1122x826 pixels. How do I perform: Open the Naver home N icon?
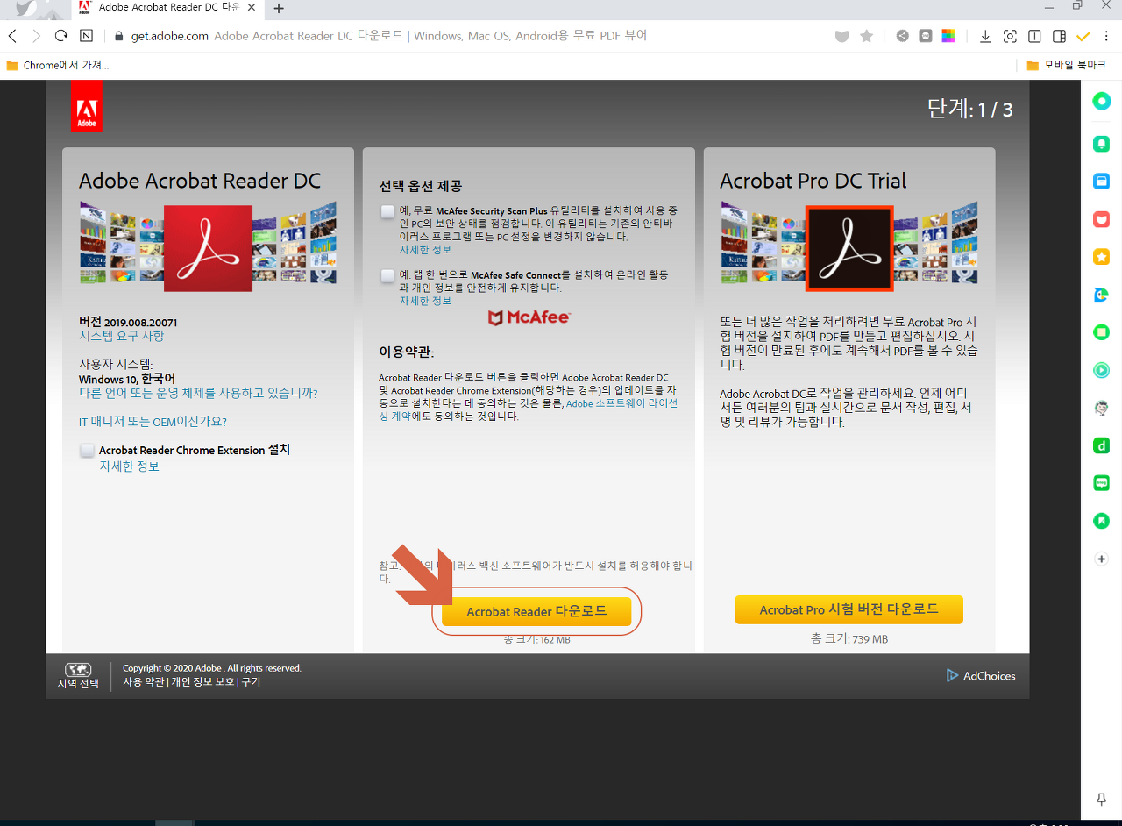point(86,36)
